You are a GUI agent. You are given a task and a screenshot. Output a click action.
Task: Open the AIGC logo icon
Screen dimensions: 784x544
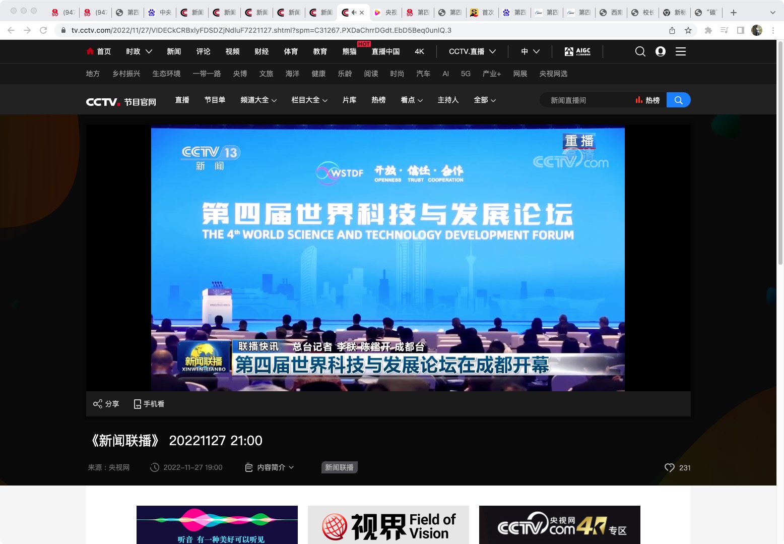point(577,51)
